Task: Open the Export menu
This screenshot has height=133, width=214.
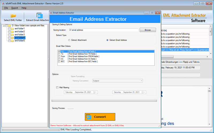Action: 15,8
